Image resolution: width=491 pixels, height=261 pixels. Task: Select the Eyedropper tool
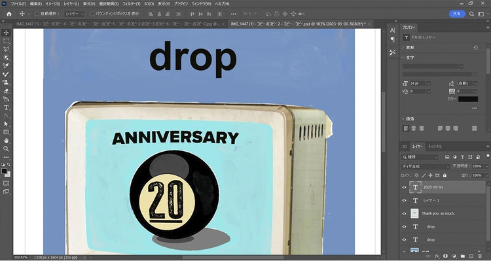tap(6, 65)
